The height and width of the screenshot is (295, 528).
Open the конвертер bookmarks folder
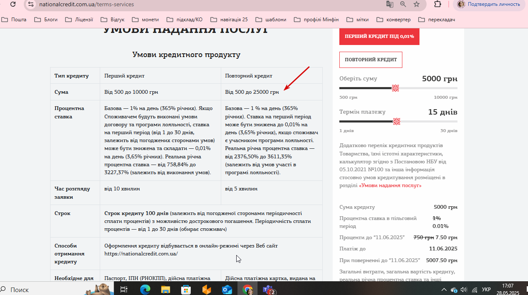coord(394,20)
